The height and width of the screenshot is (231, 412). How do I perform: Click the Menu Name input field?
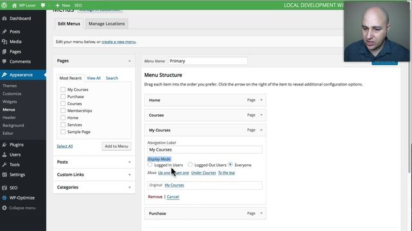tap(208, 61)
